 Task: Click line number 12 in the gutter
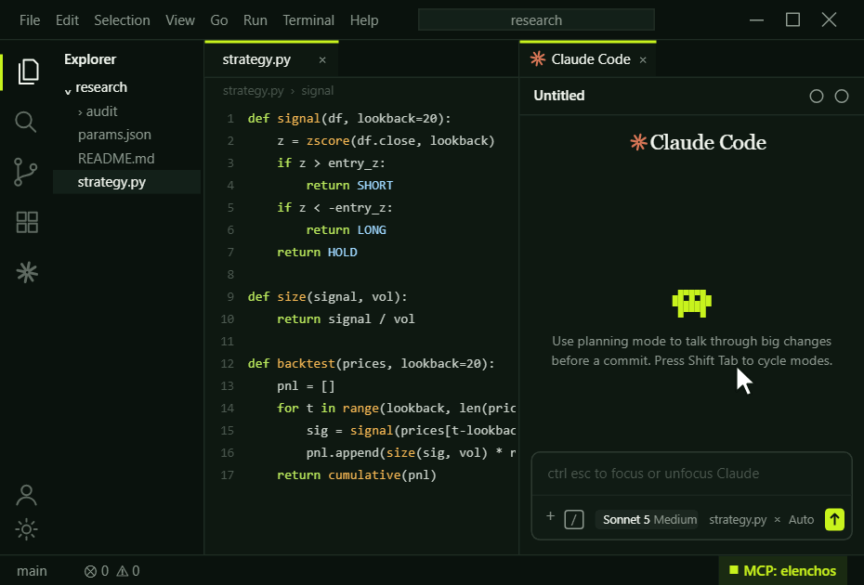click(x=227, y=364)
